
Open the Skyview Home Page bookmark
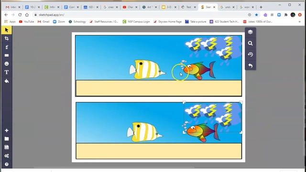(x=167, y=21)
